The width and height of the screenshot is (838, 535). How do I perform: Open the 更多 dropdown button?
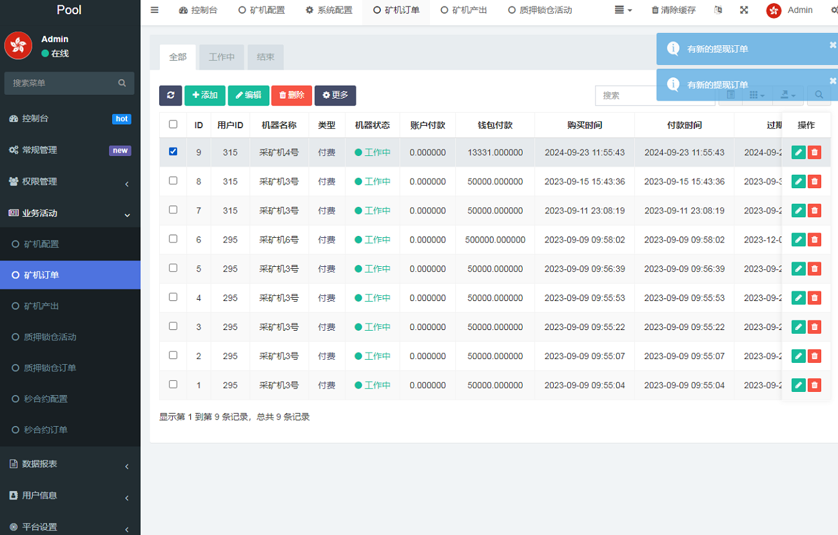click(335, 95)
